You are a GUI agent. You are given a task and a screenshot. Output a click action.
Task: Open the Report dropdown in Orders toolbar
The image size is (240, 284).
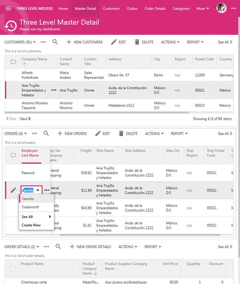pyautogui.click(x=179, y=133)
